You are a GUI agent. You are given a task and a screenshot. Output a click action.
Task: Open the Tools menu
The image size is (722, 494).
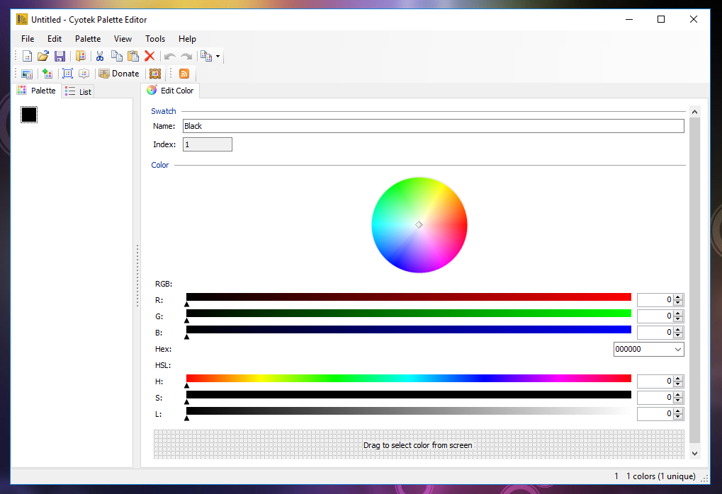(x=155, y=39)
